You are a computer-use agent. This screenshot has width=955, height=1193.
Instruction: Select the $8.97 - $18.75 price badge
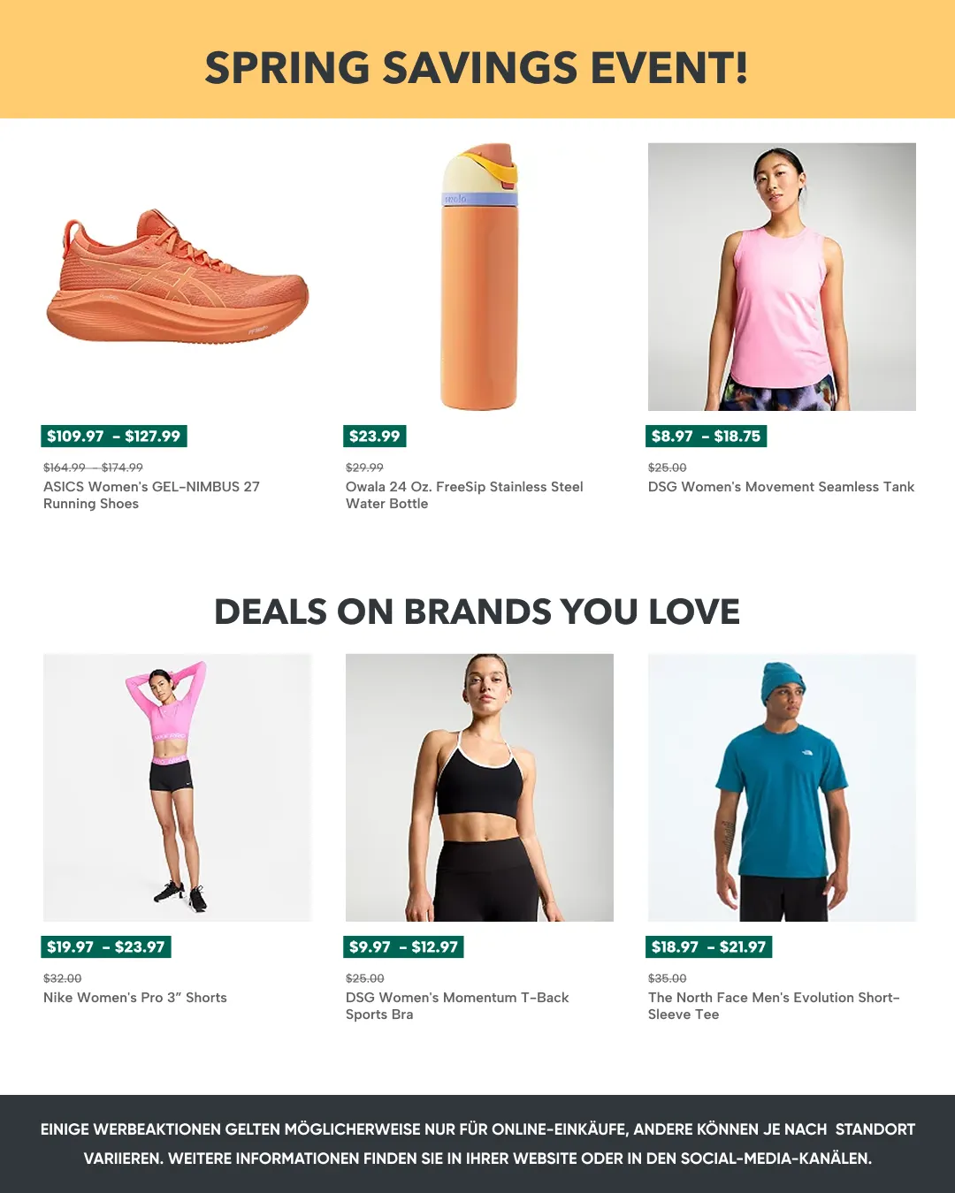[706, 436]
